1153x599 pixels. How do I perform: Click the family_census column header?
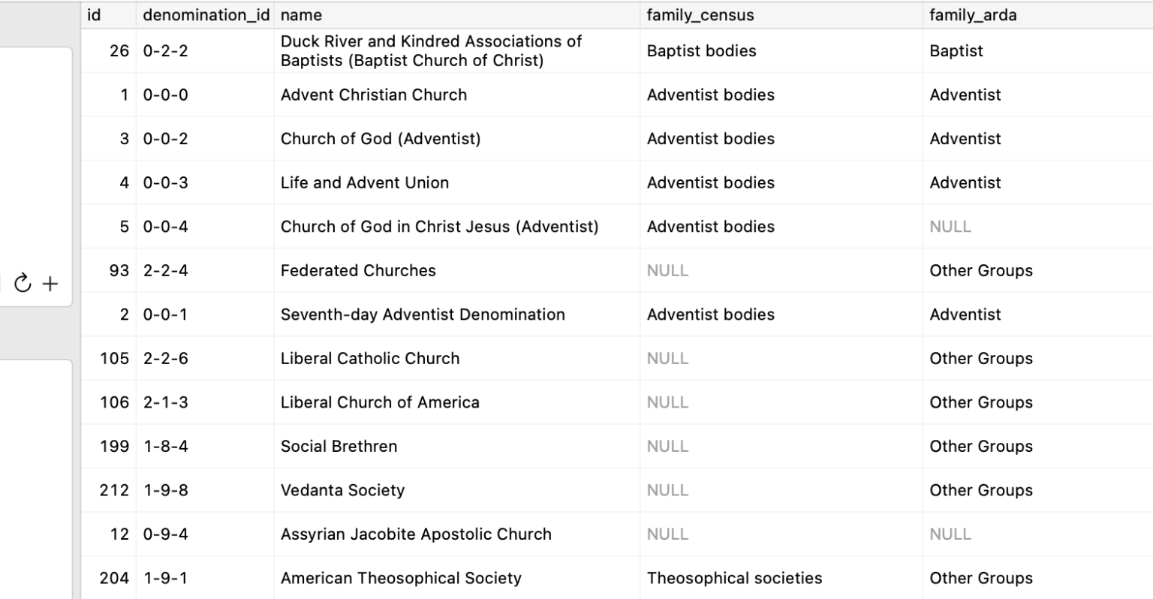(x=700, y=15)
